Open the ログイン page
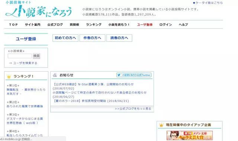This screenshot has width=238, height=141. coord(165,25)
